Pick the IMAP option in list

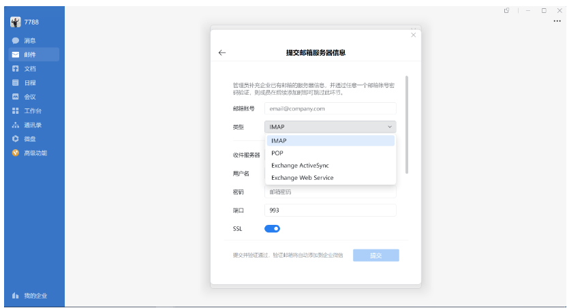(279, 141)
